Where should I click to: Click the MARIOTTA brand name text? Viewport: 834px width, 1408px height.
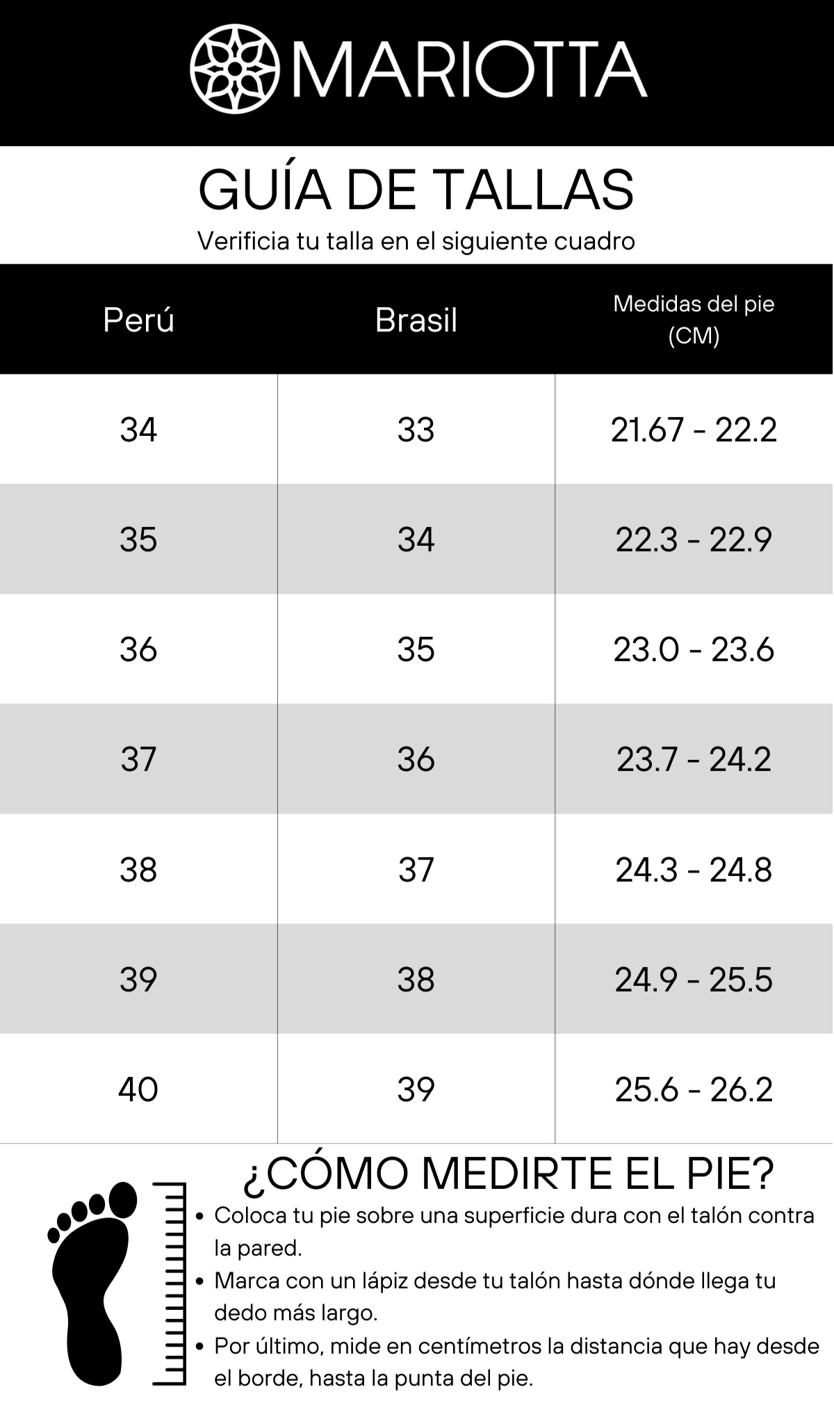(470, 70)
